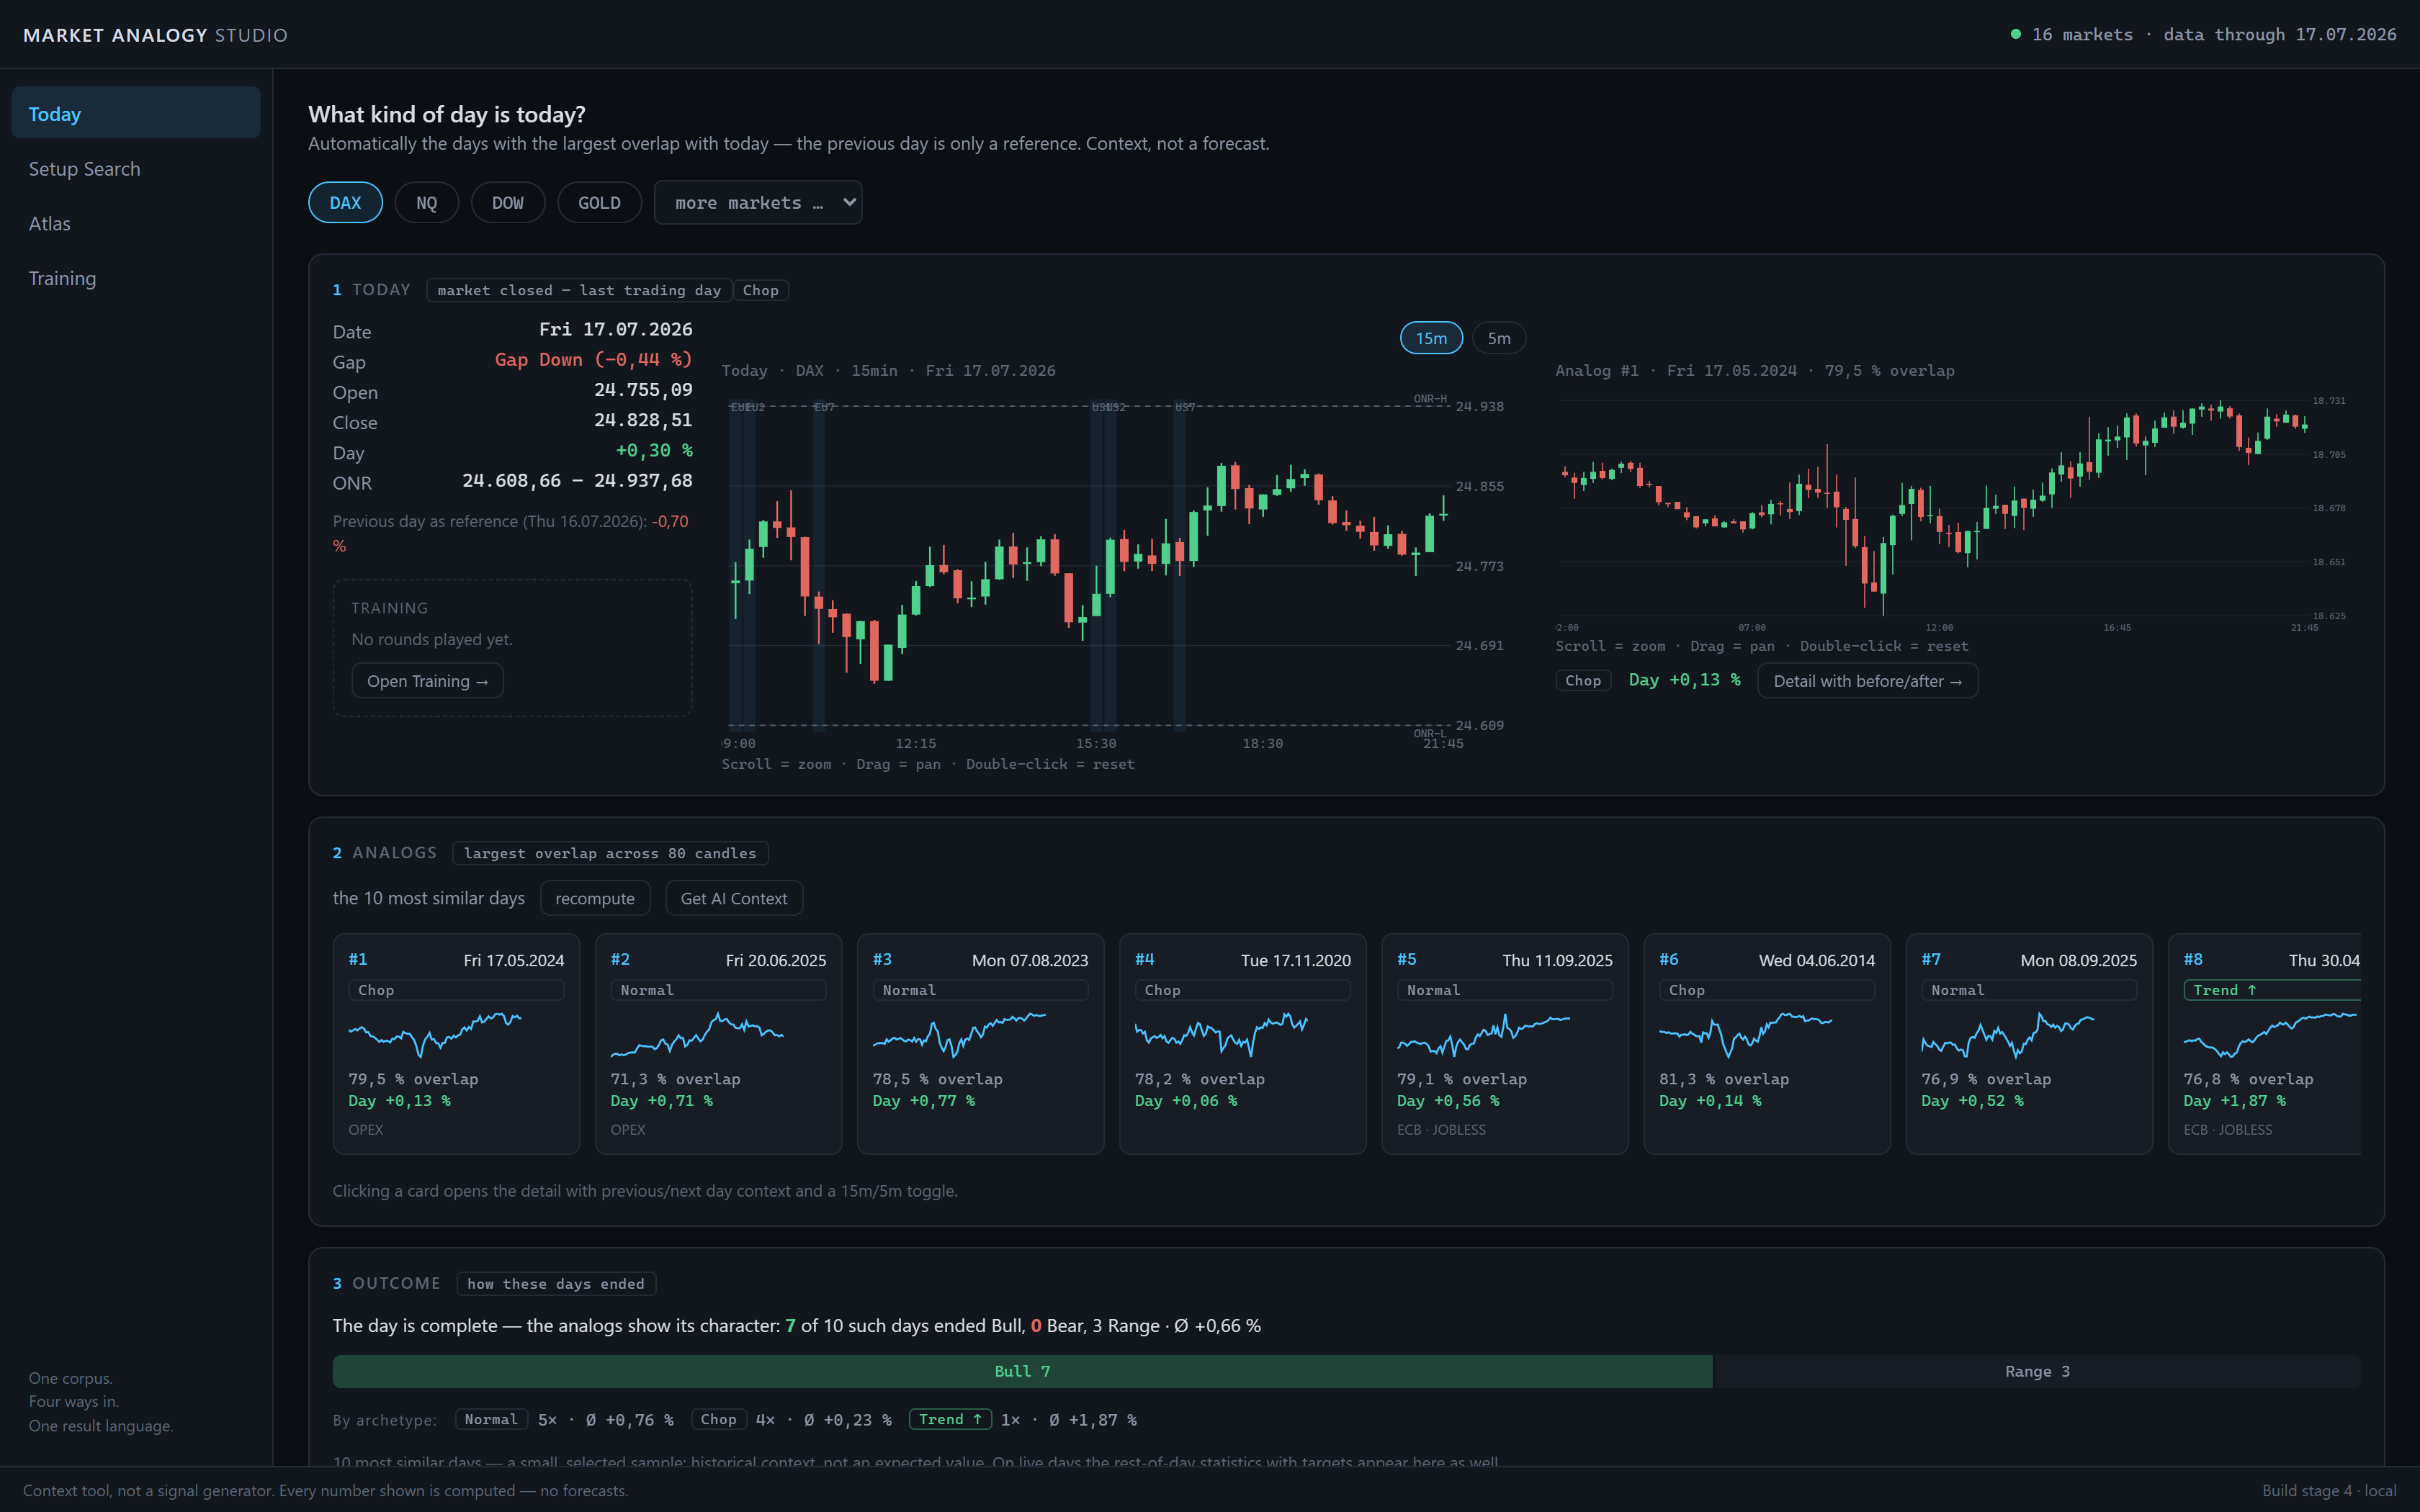Click the Trend ↑ archetype tag in Outcome
Image resolution: width=2420 pixels, height=1512 pixels.
coord(950,1419)
